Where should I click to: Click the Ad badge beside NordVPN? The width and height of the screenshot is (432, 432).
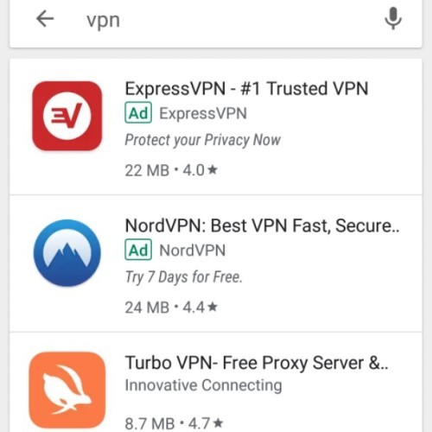138,250
